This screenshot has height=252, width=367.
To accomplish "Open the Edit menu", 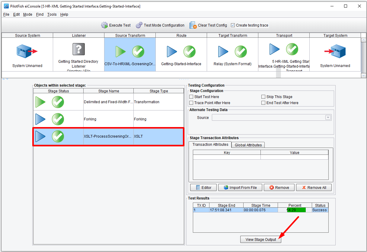I will coord(17,14).
